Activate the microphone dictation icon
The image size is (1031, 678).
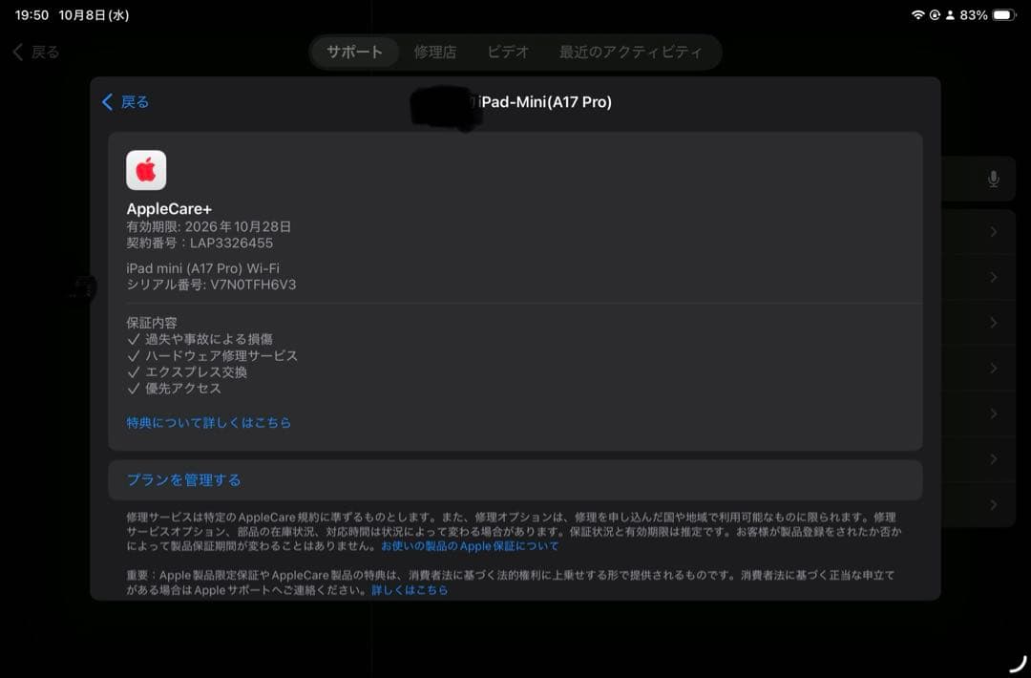pyautogui.click(x=993, y=178)
